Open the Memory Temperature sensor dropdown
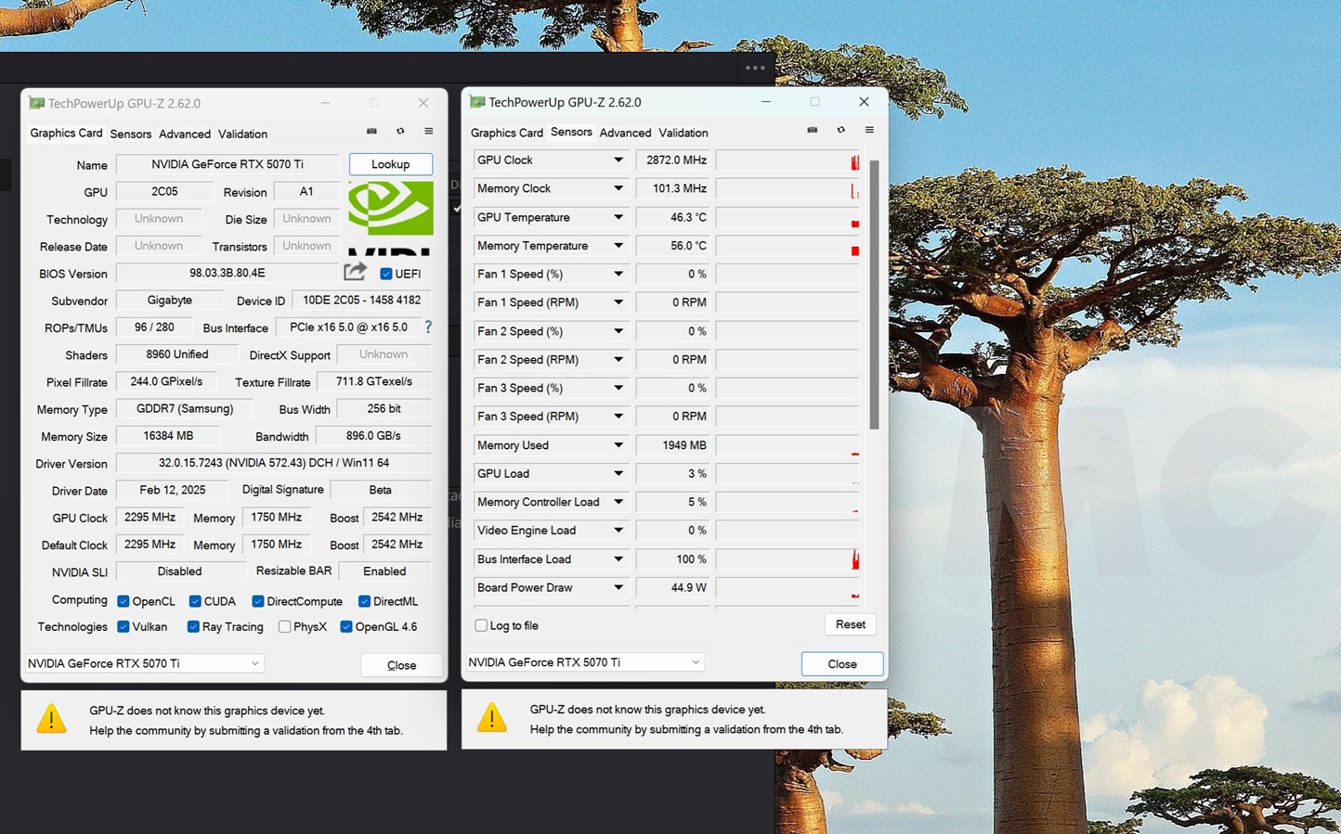 click(x=618, y=246)
